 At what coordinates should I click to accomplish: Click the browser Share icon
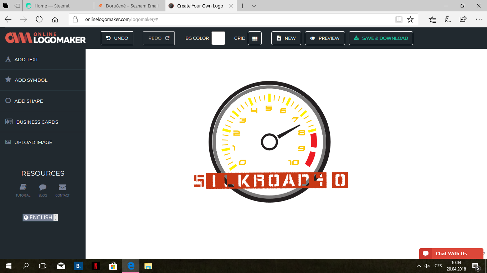coord(463,20)
